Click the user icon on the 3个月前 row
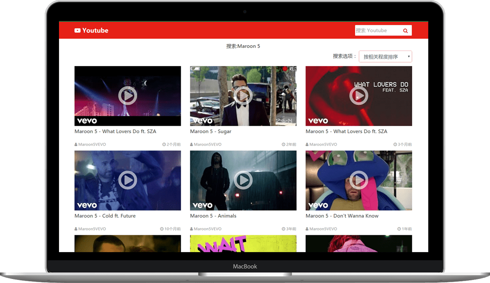 point(307,144)
